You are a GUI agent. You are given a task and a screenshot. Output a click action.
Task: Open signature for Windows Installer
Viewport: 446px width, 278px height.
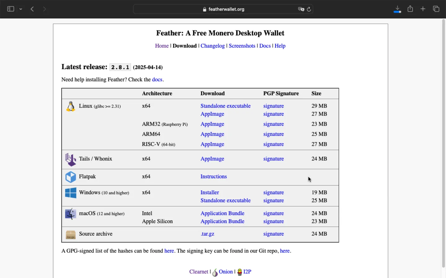coord(273,192)
